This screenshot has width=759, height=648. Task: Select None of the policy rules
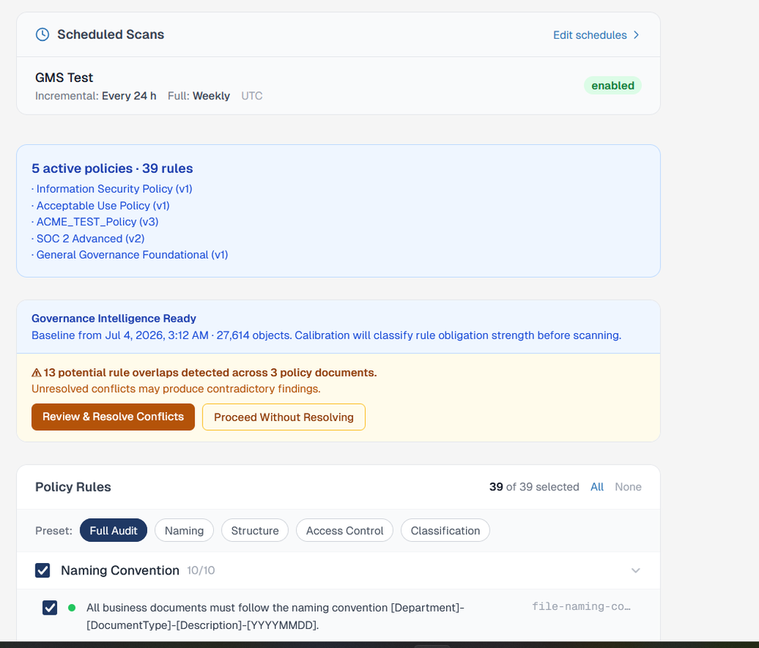pos(628,487)
